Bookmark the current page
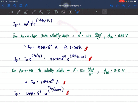138x103 pixels. pos(21,6)
